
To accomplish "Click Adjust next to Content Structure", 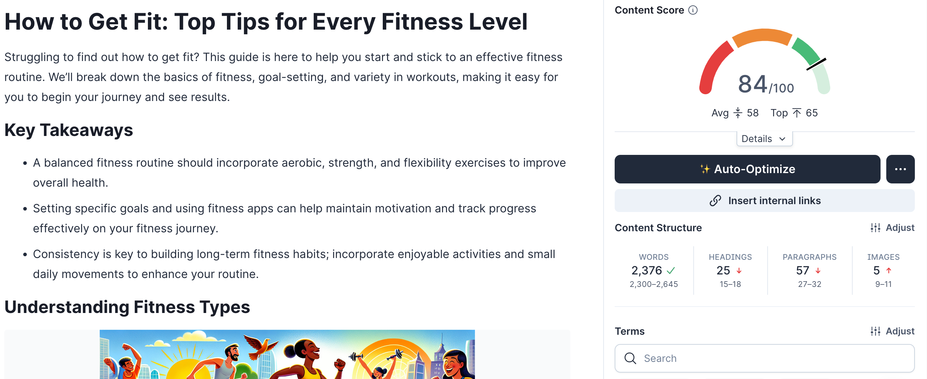I will pyautogui.click(x=899, y=228).
